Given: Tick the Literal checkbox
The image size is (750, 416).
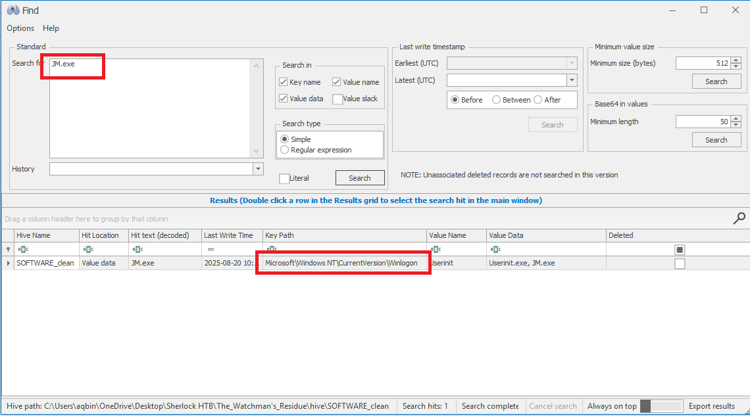Looking at the screenshot, I should [284, 178].
